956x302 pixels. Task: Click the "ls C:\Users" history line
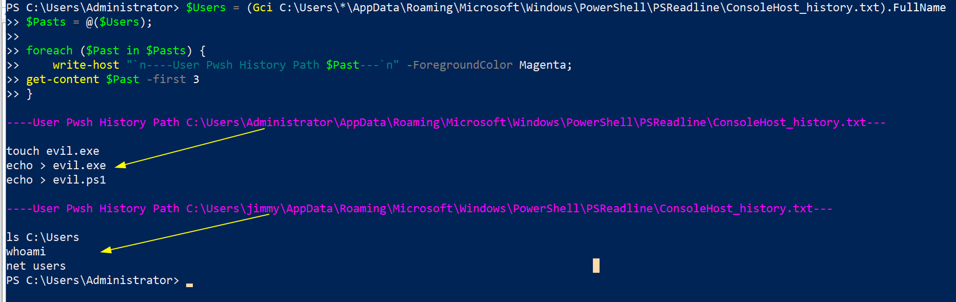pyautogui.click(x=43, y=237)
